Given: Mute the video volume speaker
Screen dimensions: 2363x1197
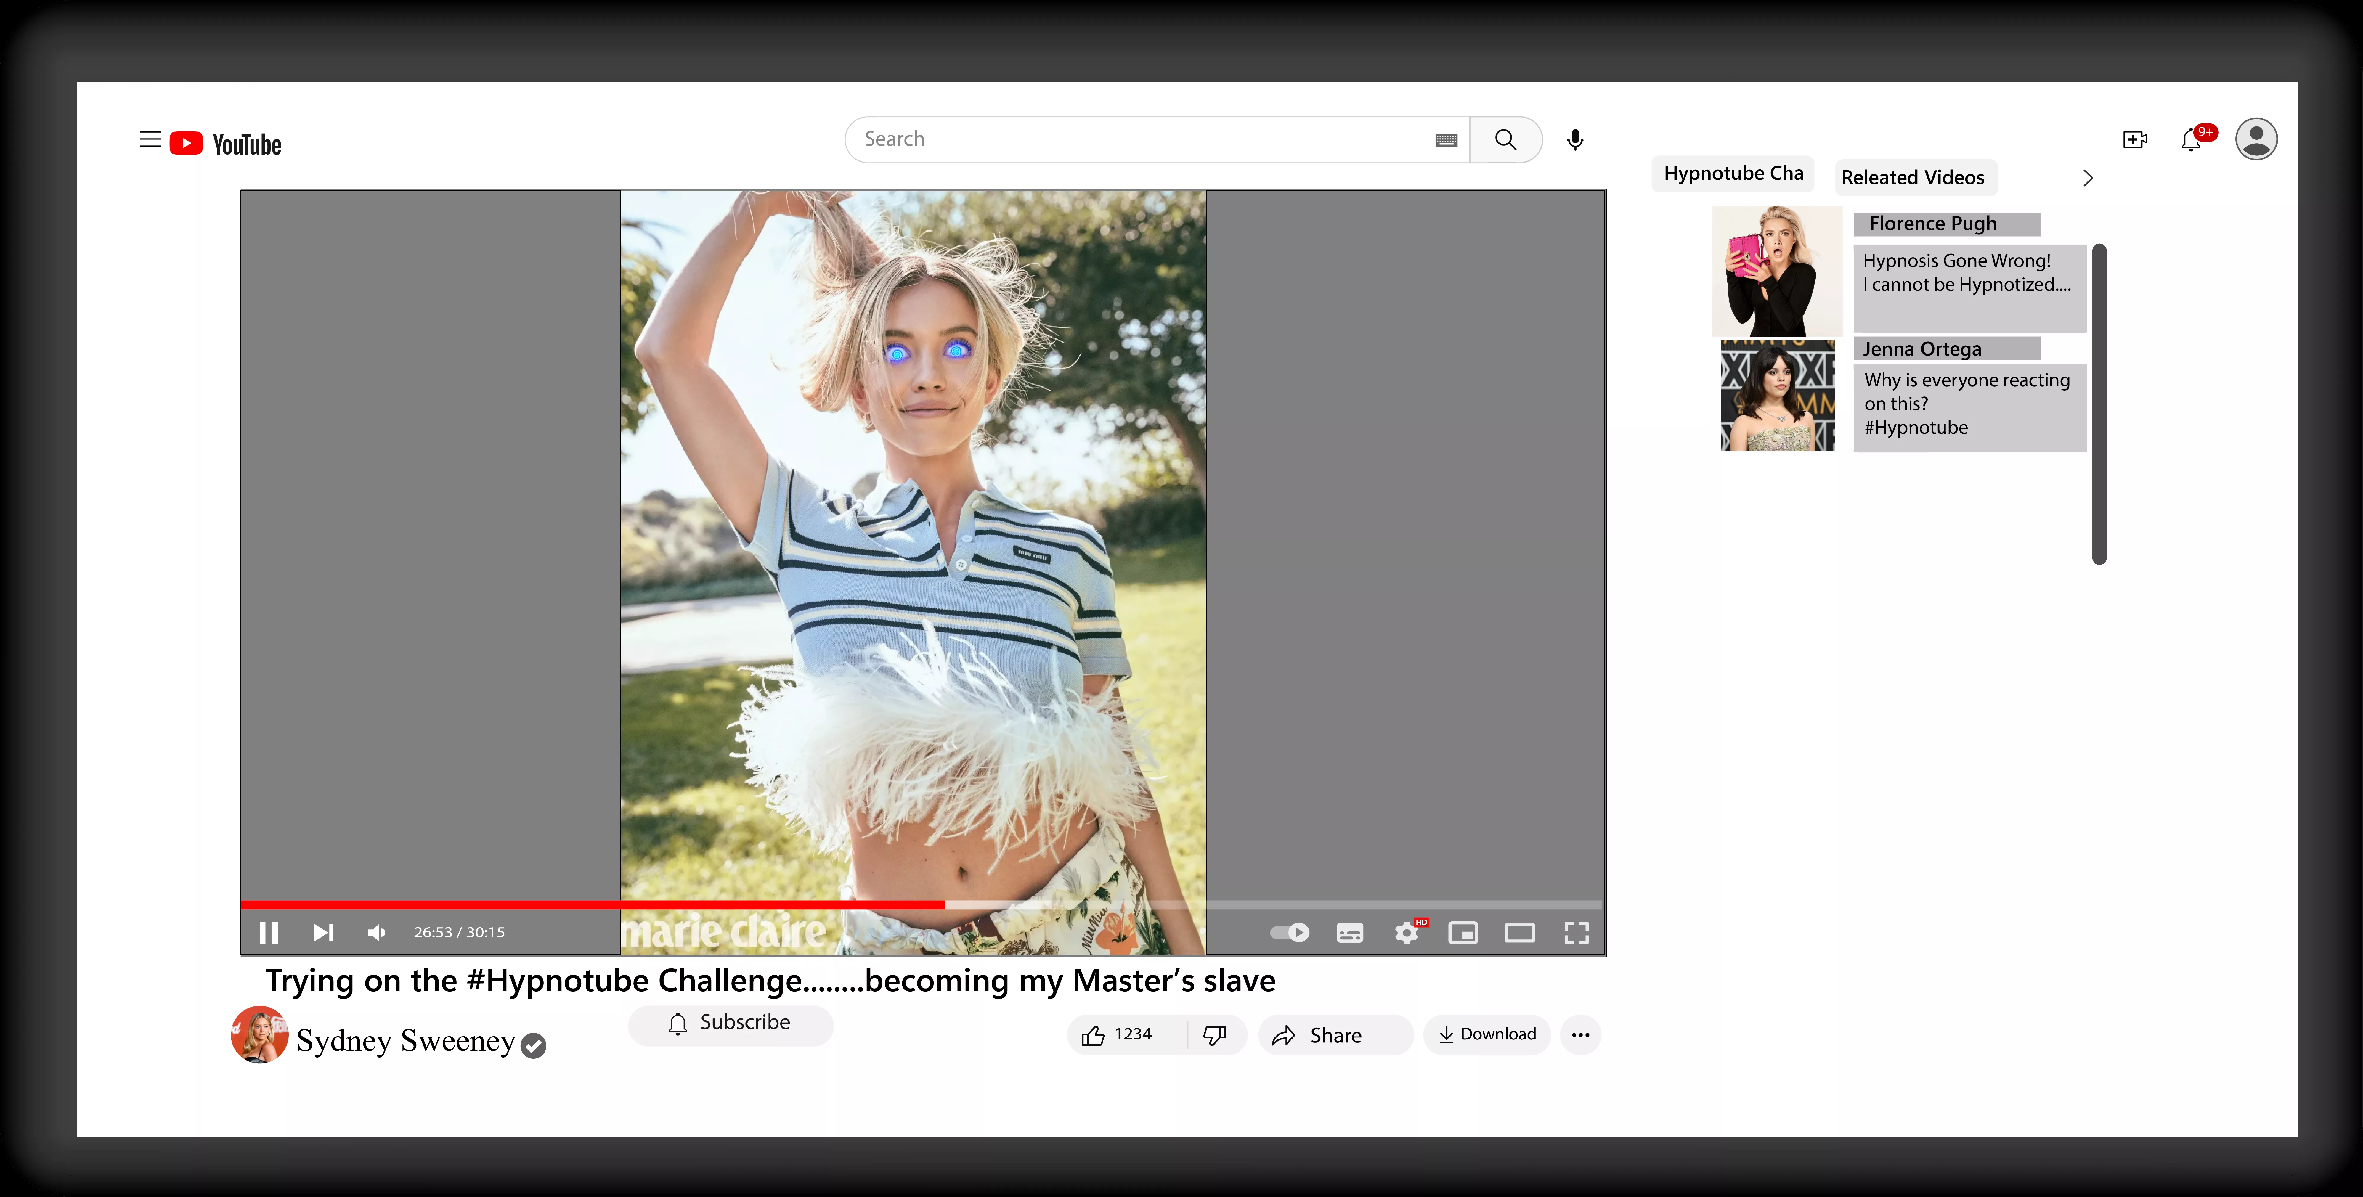Looking at the screenshot, I should coord(376,933).
